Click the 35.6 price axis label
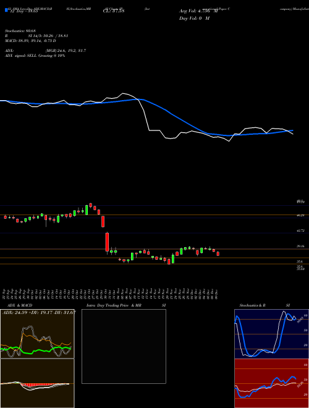Image resolution: width=309 pixels, height=408 pixels. (300, 261)
